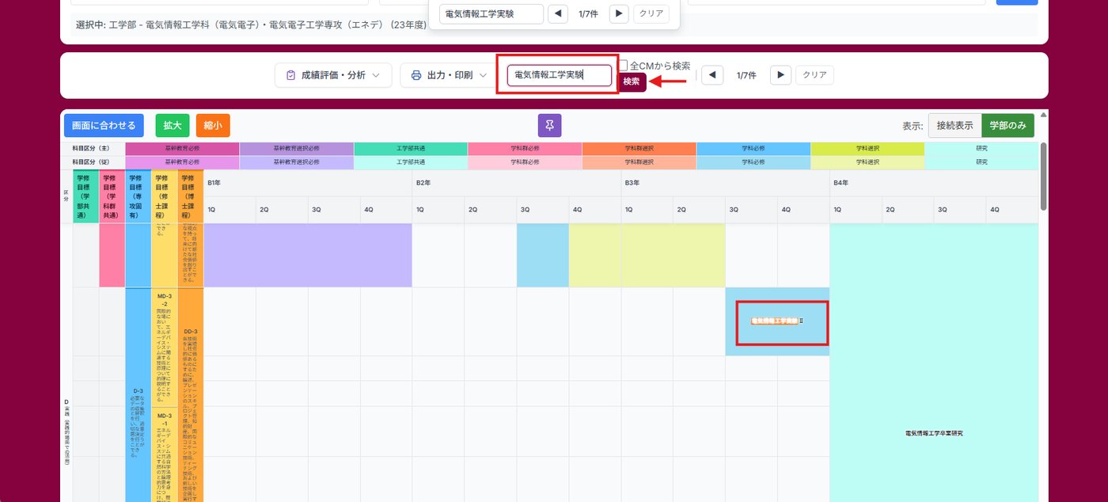Select 学科群必修 swatch in 科目区分（主） row

coord(525,148)
